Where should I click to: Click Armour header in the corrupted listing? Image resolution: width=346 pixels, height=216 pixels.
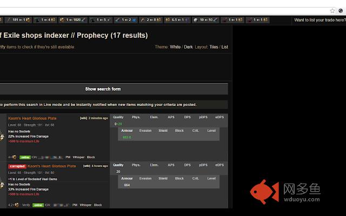click(x=127, y=179)
